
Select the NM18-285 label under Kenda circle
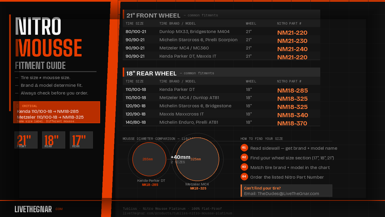150,185
